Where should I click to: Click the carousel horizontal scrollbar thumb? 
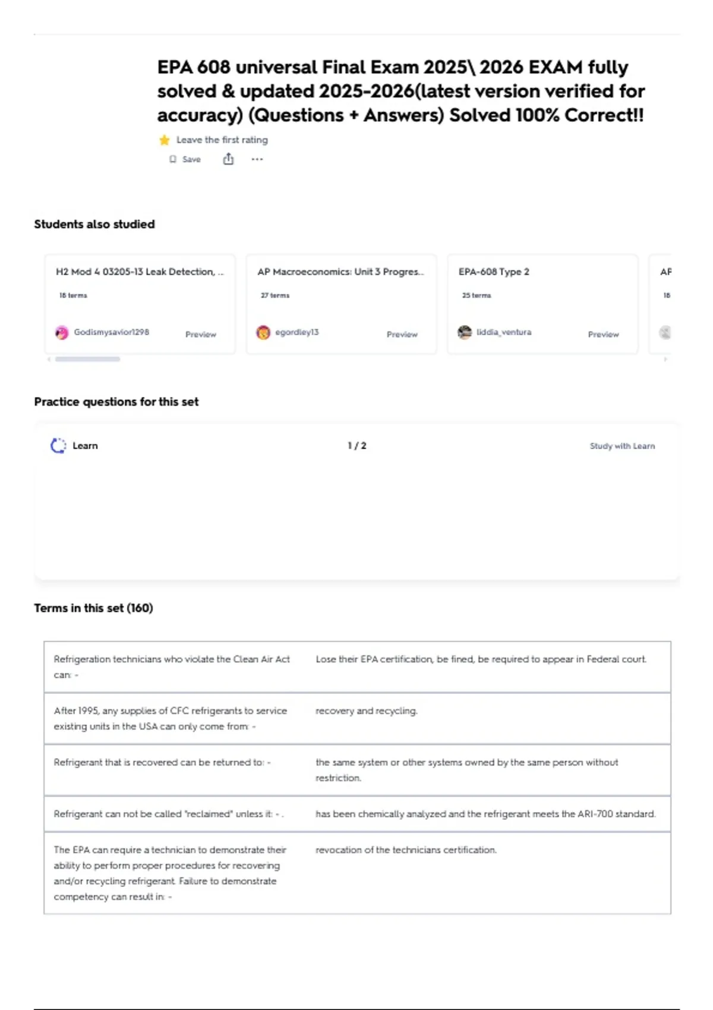pos(87,359)
